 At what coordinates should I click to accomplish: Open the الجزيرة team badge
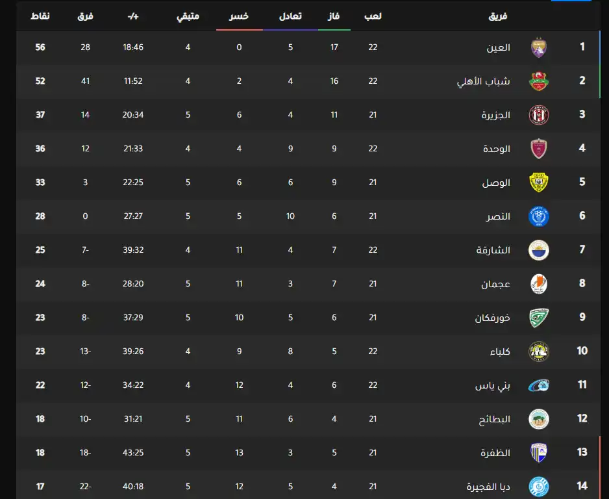pos(539,115)
